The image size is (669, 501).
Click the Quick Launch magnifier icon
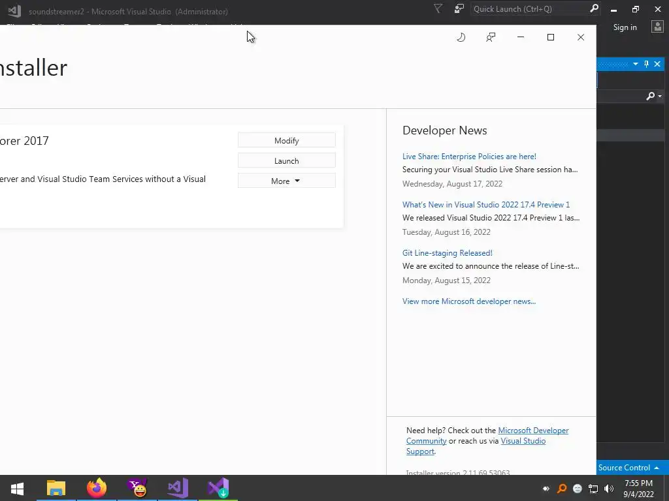click(x=594, y=8)
